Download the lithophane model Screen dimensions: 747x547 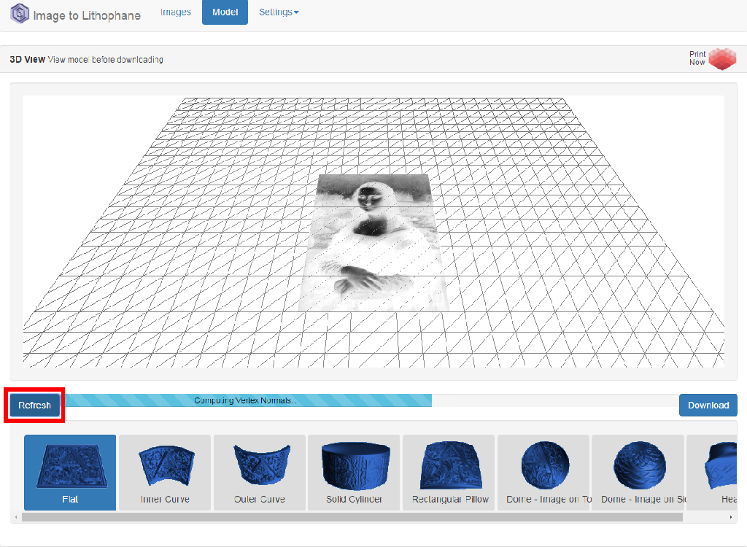[708, 405]
